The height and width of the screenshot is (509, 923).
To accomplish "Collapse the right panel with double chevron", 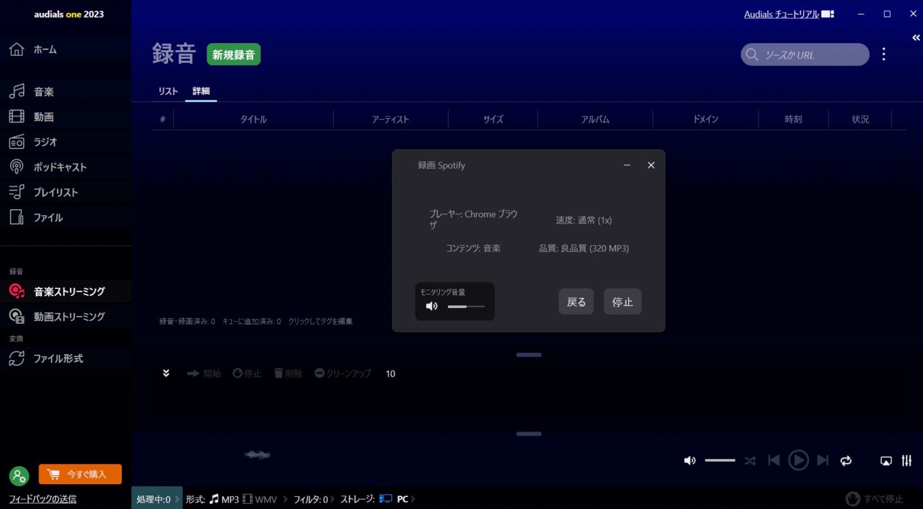I will (x=916, y=37).
